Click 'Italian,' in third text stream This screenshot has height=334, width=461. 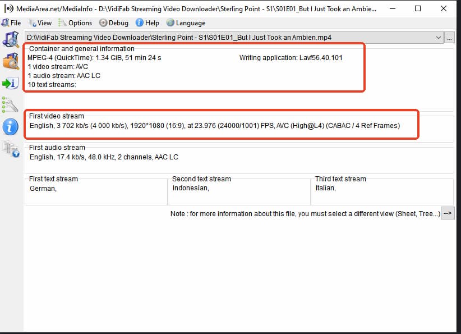coord(325,188)
